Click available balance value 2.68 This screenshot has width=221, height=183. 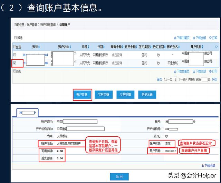pyautogui.click(x=60, y=151)
